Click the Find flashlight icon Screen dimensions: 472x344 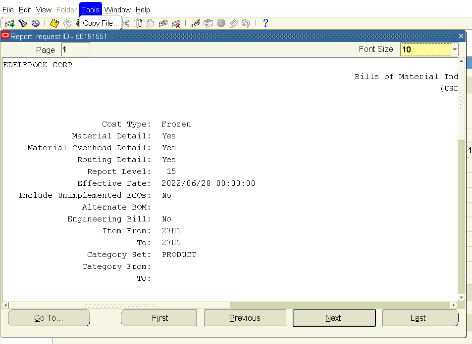click(23, 23)
